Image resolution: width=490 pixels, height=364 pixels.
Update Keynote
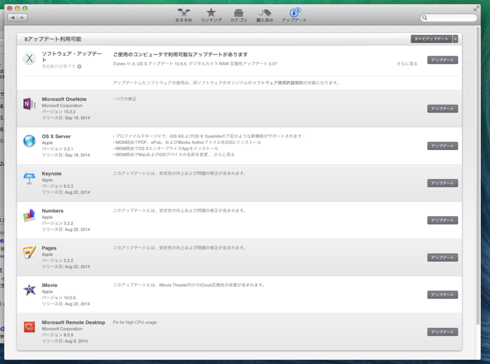[442, 183]
